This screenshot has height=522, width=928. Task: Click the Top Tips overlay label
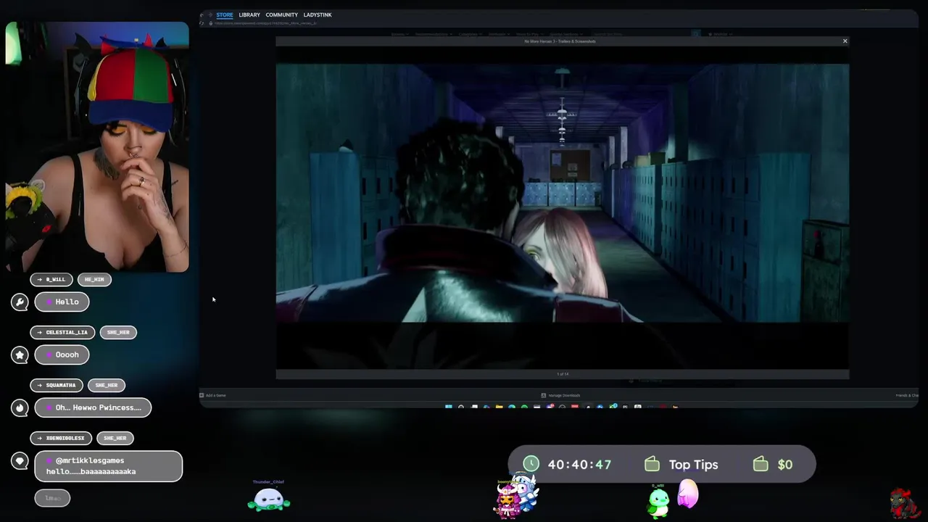693,465
